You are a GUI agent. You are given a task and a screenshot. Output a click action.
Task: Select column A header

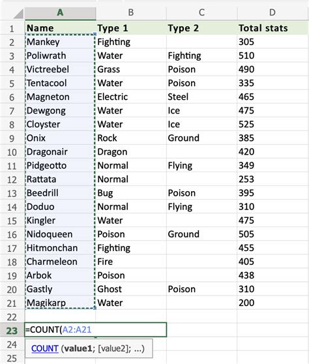pyautogui.click(x=61, y=13)
